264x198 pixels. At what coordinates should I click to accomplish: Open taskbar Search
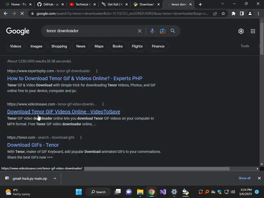[x=98, y=192]
